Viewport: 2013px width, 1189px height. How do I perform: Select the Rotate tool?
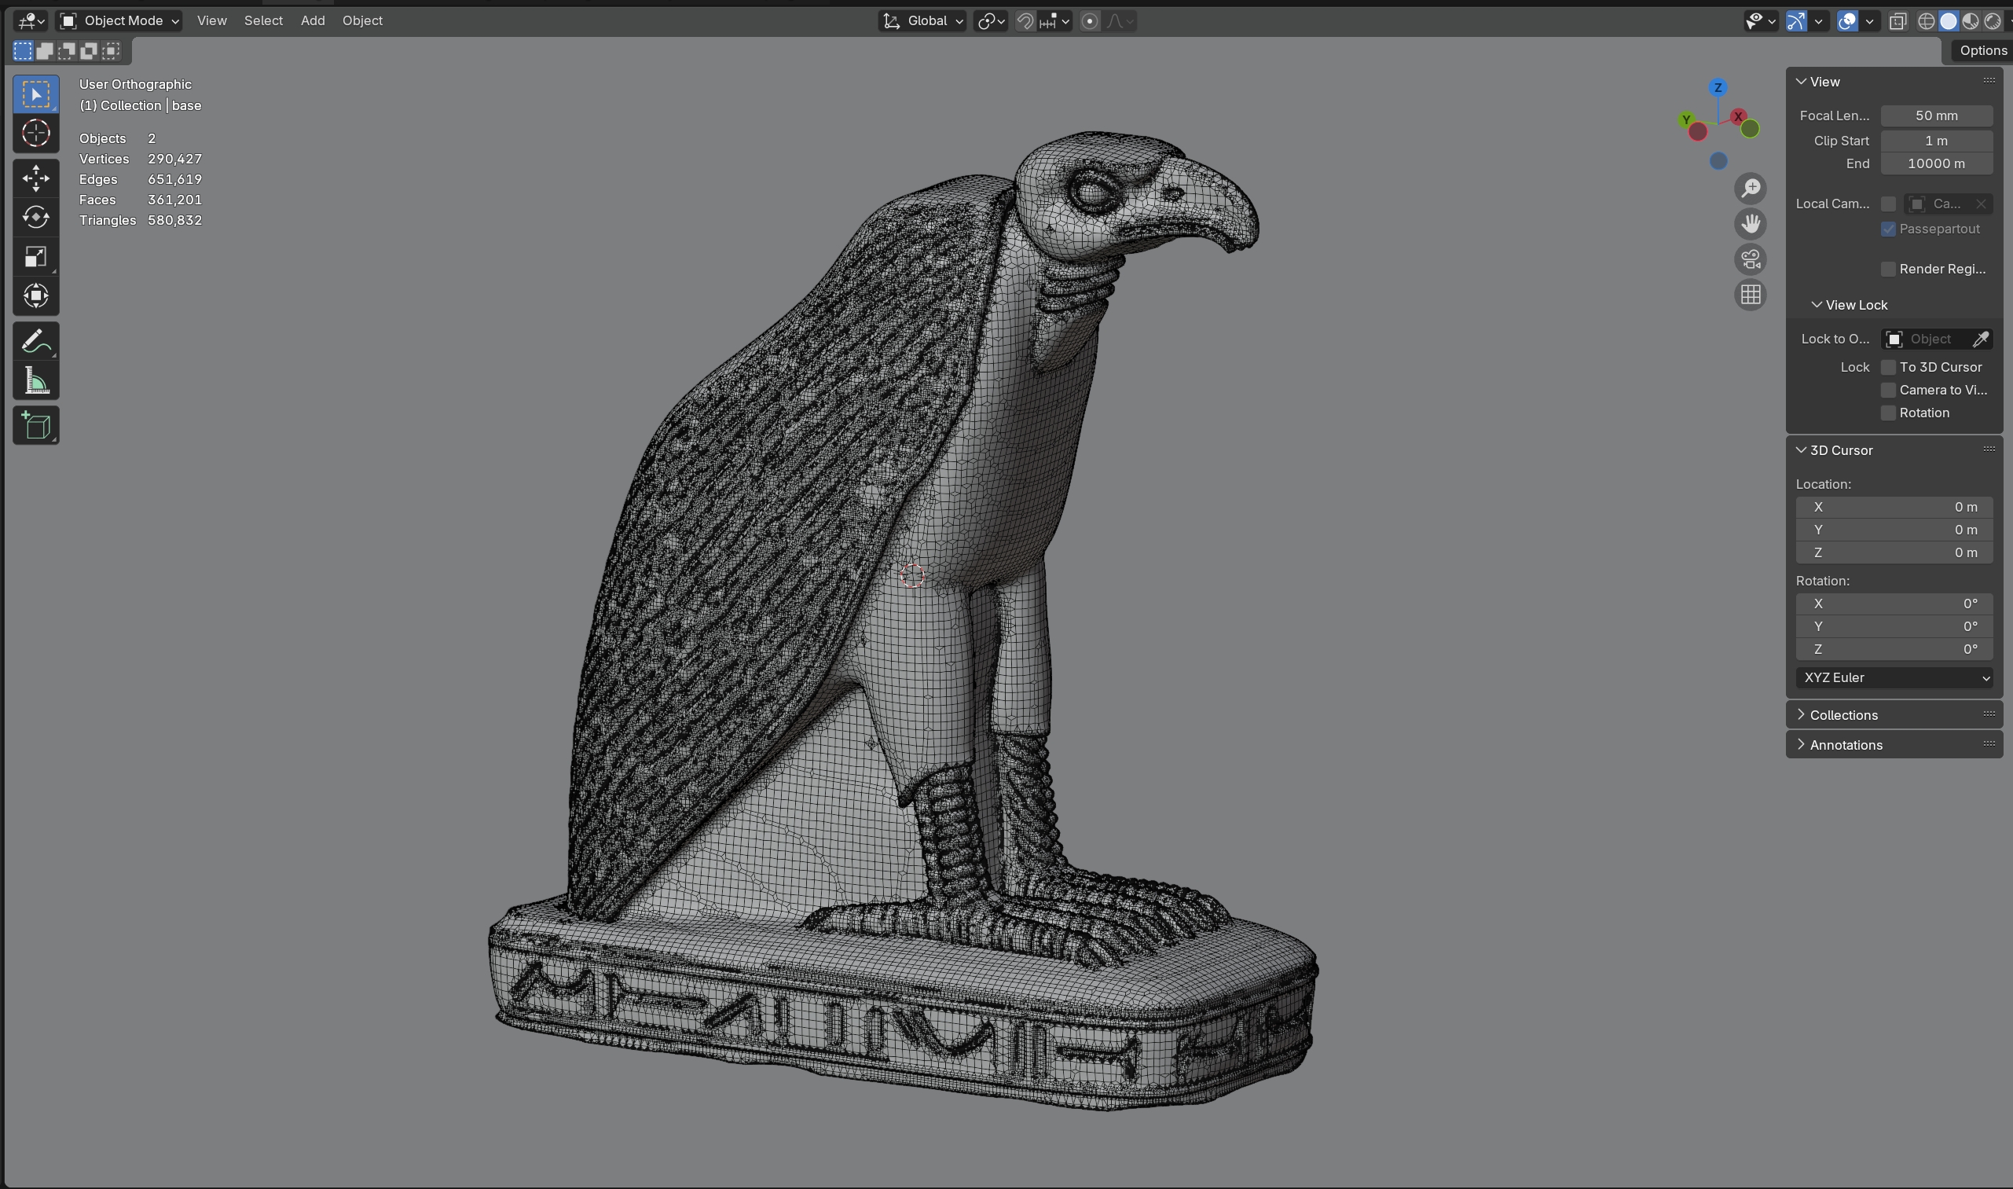[x=36, y=217]
